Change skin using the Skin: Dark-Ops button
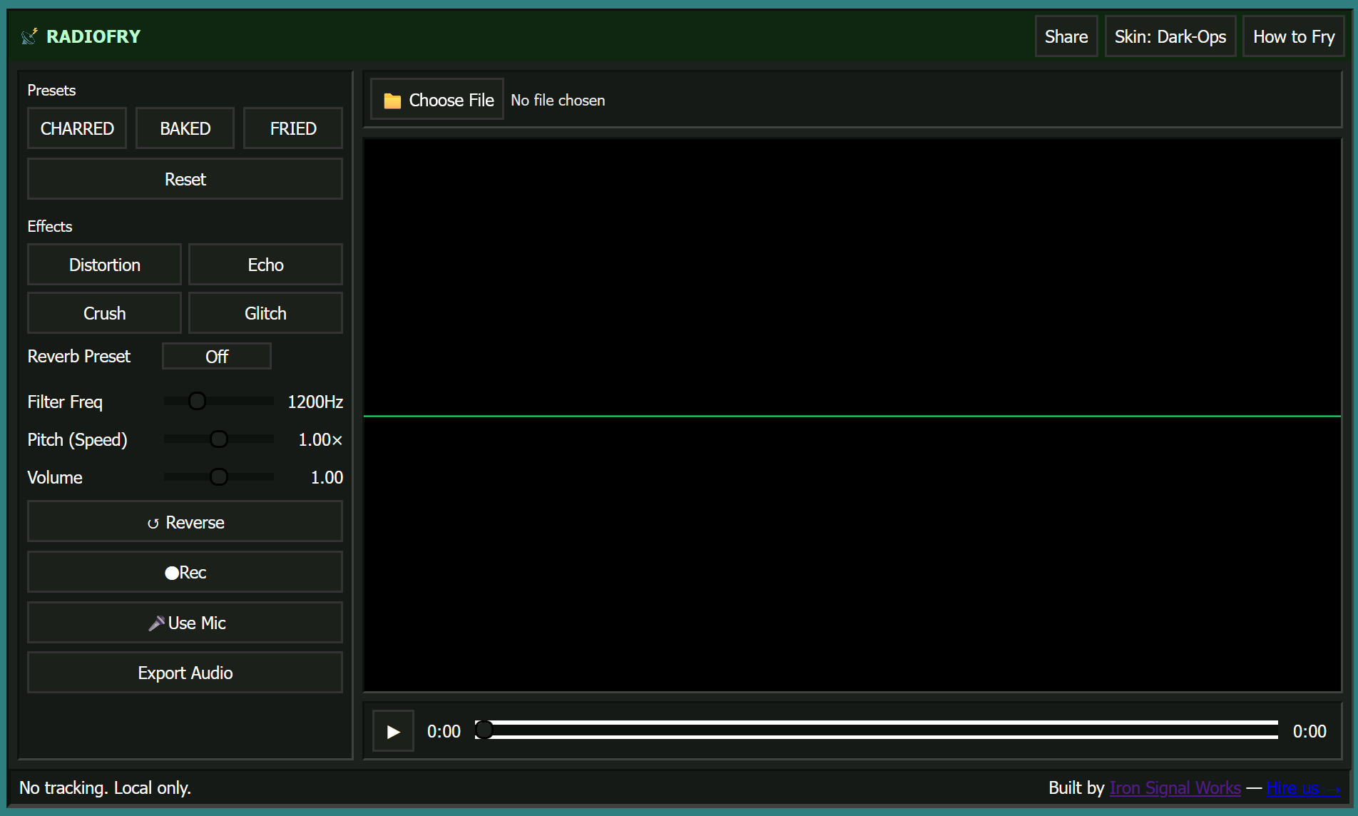This screenshot has width=1358, height=816. [x=1170, y=36]
